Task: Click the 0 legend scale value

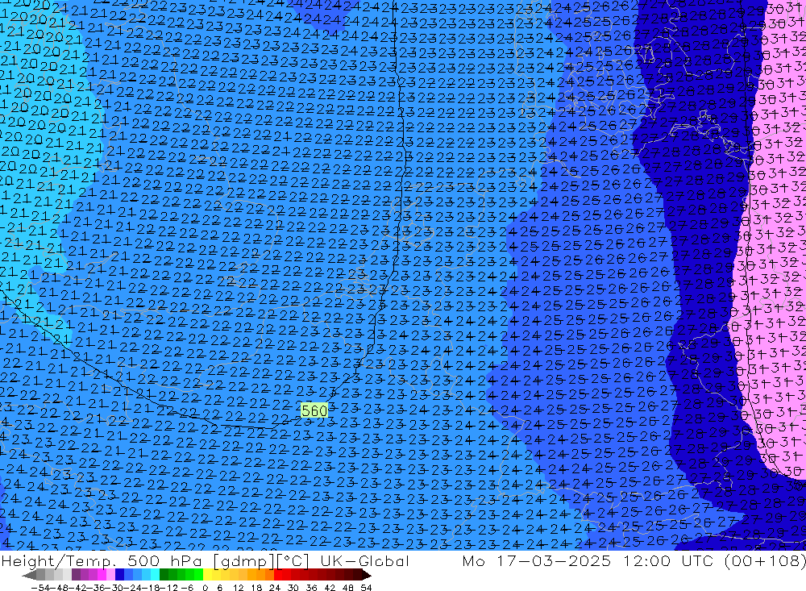Action: [x=205, y=588]
